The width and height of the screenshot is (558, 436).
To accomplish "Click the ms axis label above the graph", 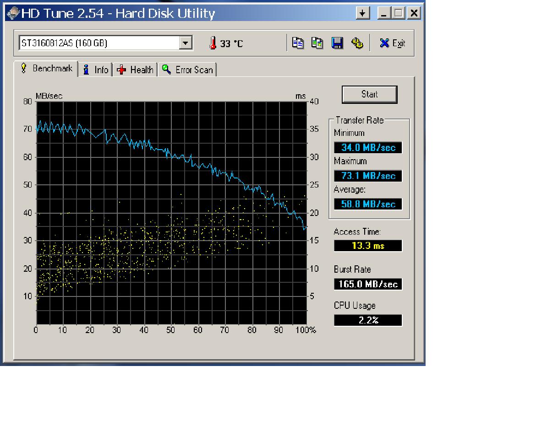I will [x=301, y=96].
